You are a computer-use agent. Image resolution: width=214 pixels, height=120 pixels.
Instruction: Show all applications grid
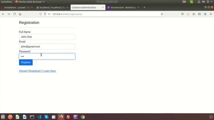pyautogui.click(x=211, y=117)
